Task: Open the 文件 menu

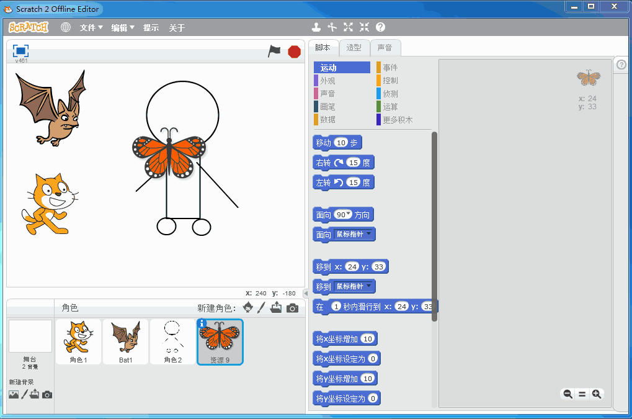Action: click(x=91, y=28)
